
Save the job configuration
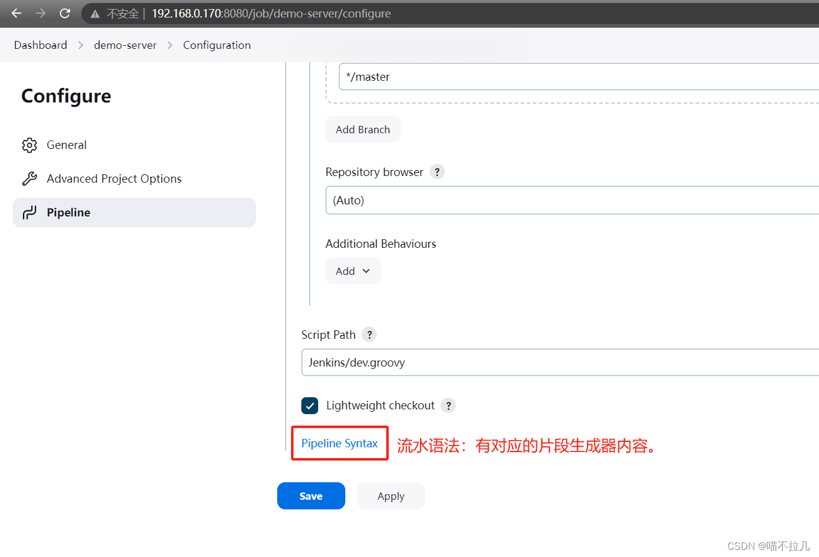[311, 496]
